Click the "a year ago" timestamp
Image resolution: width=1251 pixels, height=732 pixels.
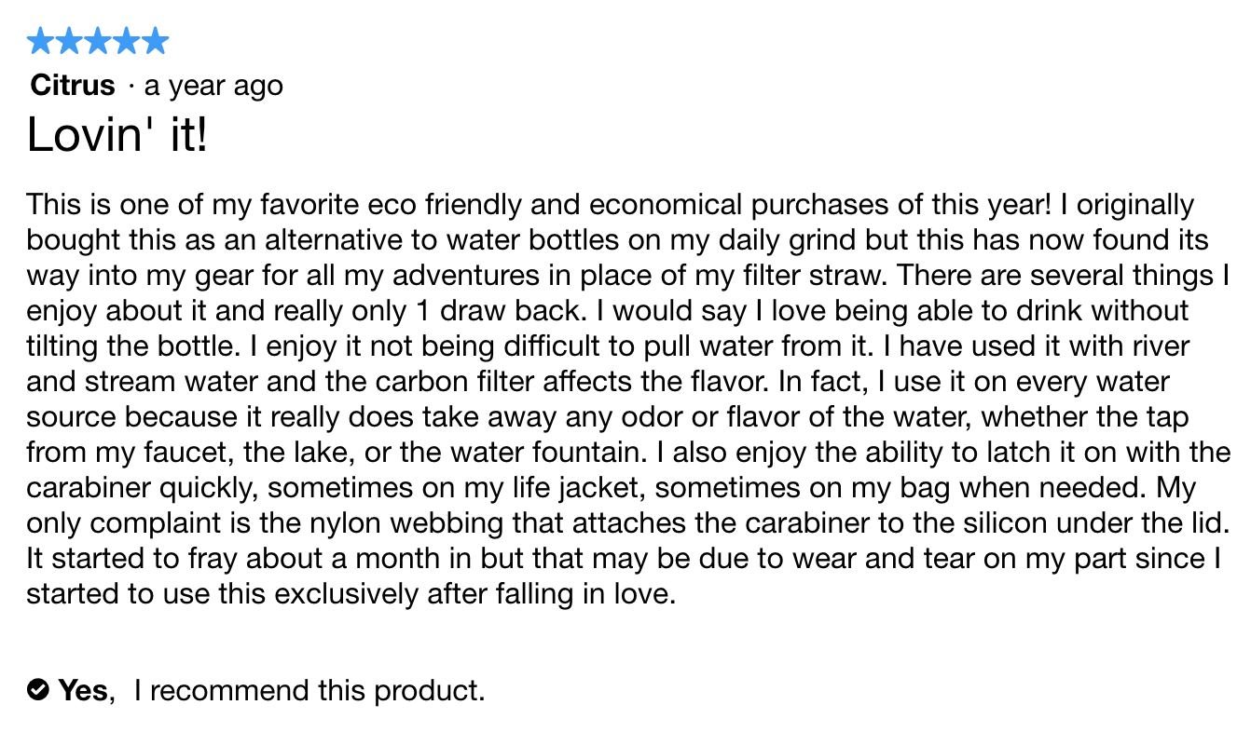[213, 86]
